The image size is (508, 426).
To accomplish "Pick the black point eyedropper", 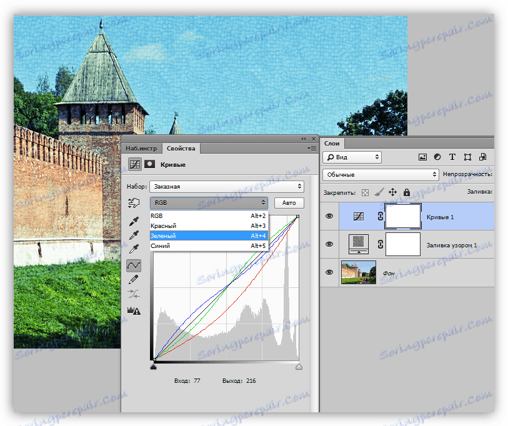I will click(134, 221).
